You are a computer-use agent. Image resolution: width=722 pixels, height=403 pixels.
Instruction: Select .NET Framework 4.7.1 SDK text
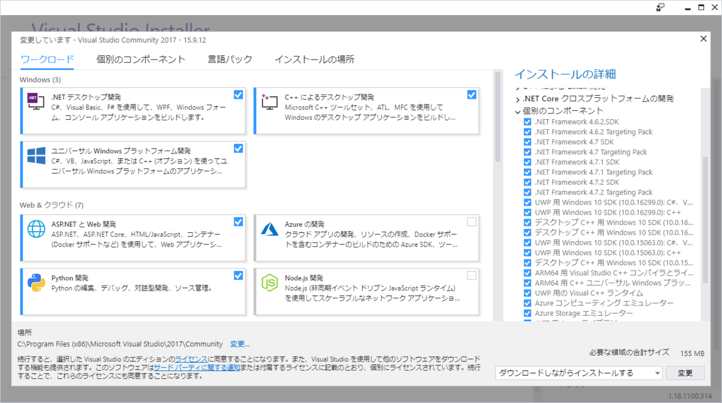(x=576, y=162)
